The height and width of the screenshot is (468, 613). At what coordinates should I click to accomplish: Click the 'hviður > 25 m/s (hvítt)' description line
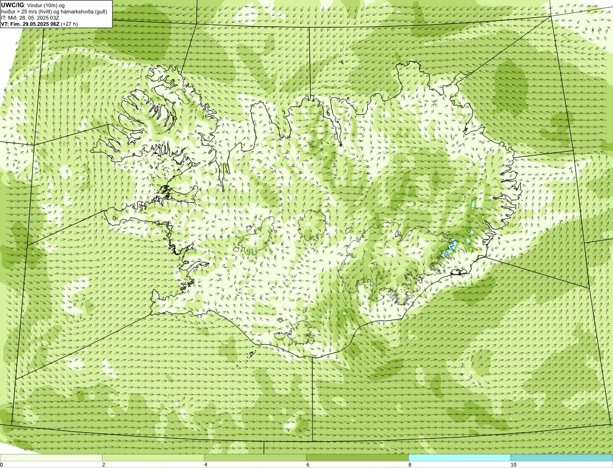coord(55,11)
